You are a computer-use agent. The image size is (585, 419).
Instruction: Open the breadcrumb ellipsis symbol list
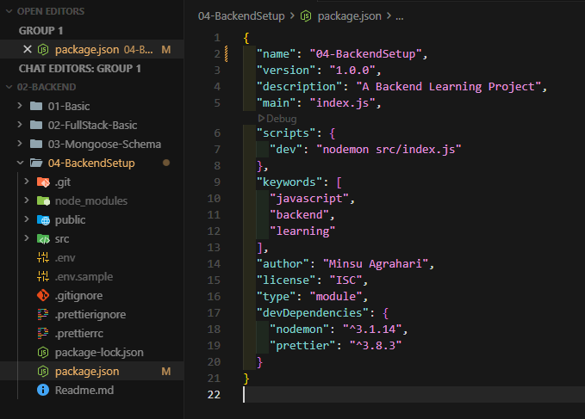point(400,16)
